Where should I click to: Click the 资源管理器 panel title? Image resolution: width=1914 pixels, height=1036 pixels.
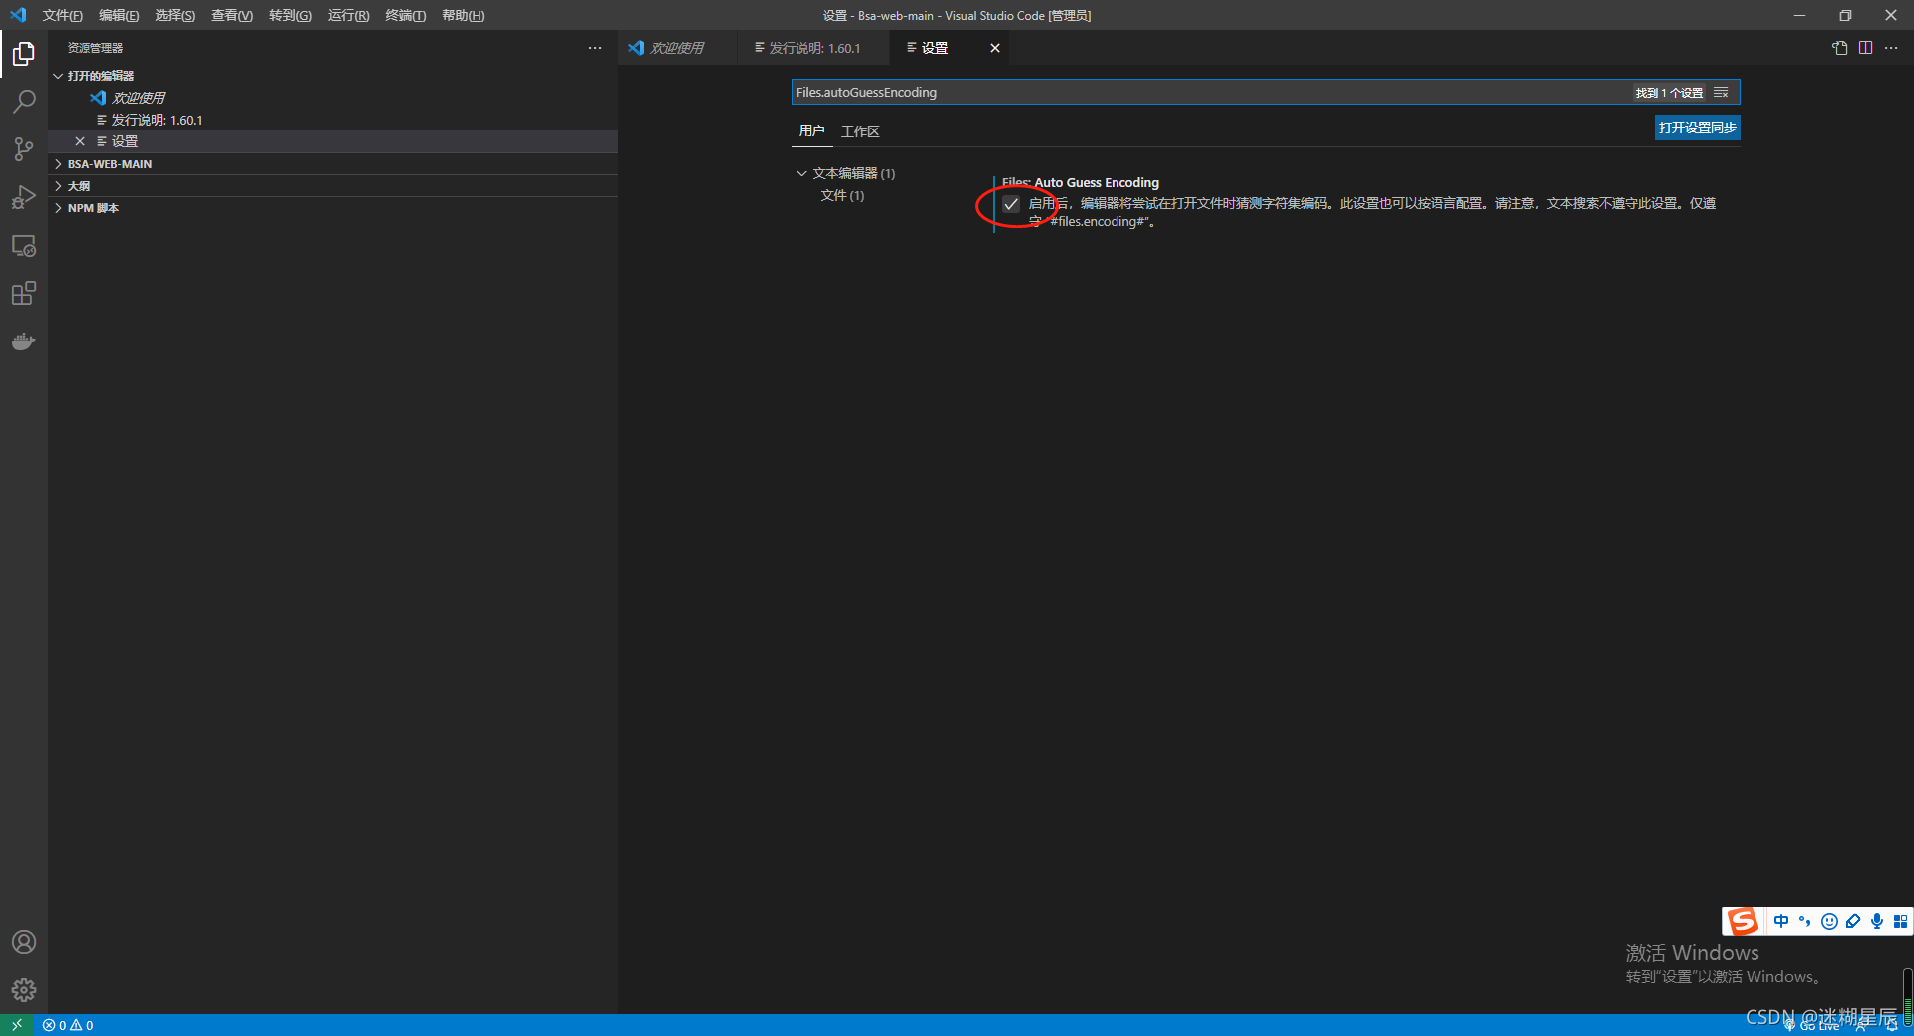point(95,48)
